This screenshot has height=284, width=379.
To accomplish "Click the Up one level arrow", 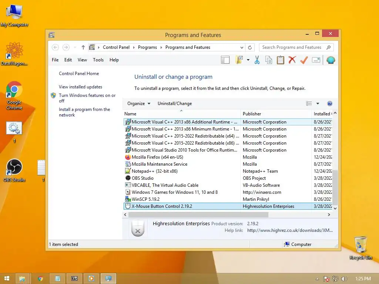I will (x=83, y=47).
